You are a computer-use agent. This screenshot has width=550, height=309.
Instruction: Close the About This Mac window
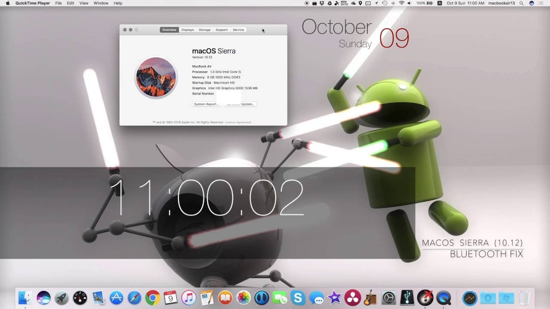[x=125, y=30]
